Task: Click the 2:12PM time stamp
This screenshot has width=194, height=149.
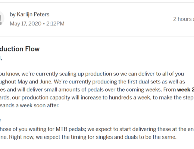Action: point(55,23)
